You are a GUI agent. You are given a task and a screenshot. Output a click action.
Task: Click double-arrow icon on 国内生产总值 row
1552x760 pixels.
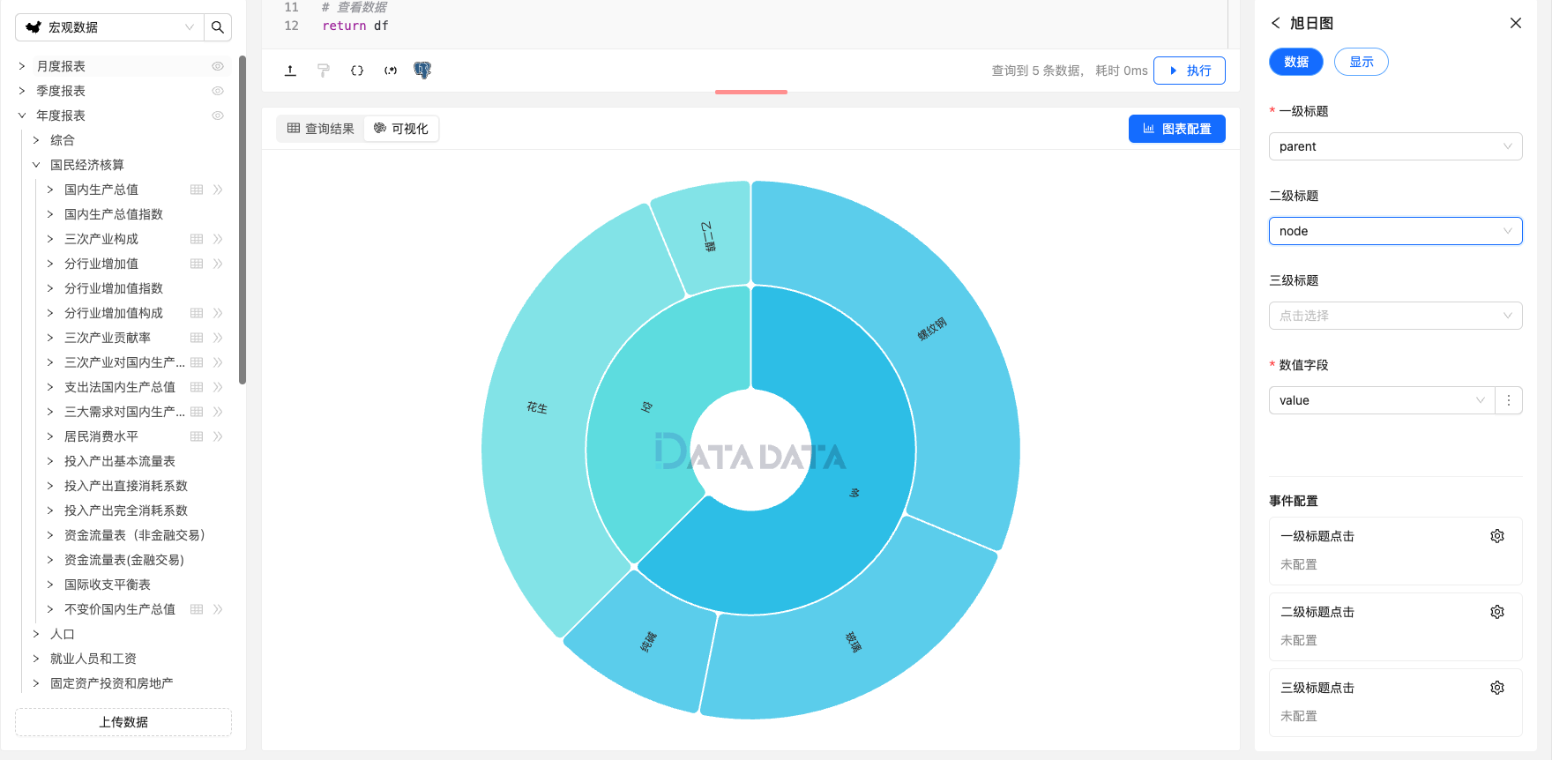tap(218, 190)
